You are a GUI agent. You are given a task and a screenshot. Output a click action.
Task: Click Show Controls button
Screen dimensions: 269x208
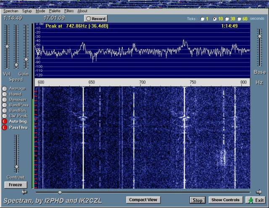pyautogui.click(x=225, y=200)
